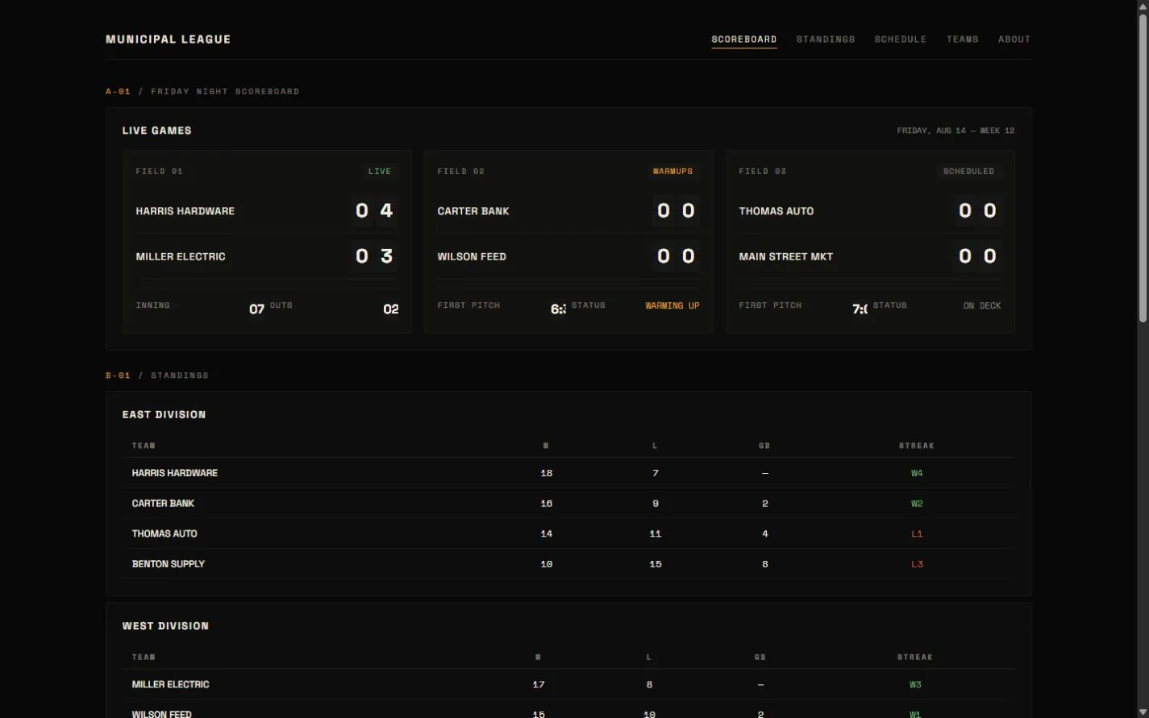Screen dimensions: 1149x718
Task: Click the Streak column header in West Division
Action: click(x=915, y=658)
